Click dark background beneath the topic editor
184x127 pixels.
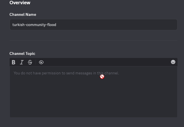click(93, 122)
